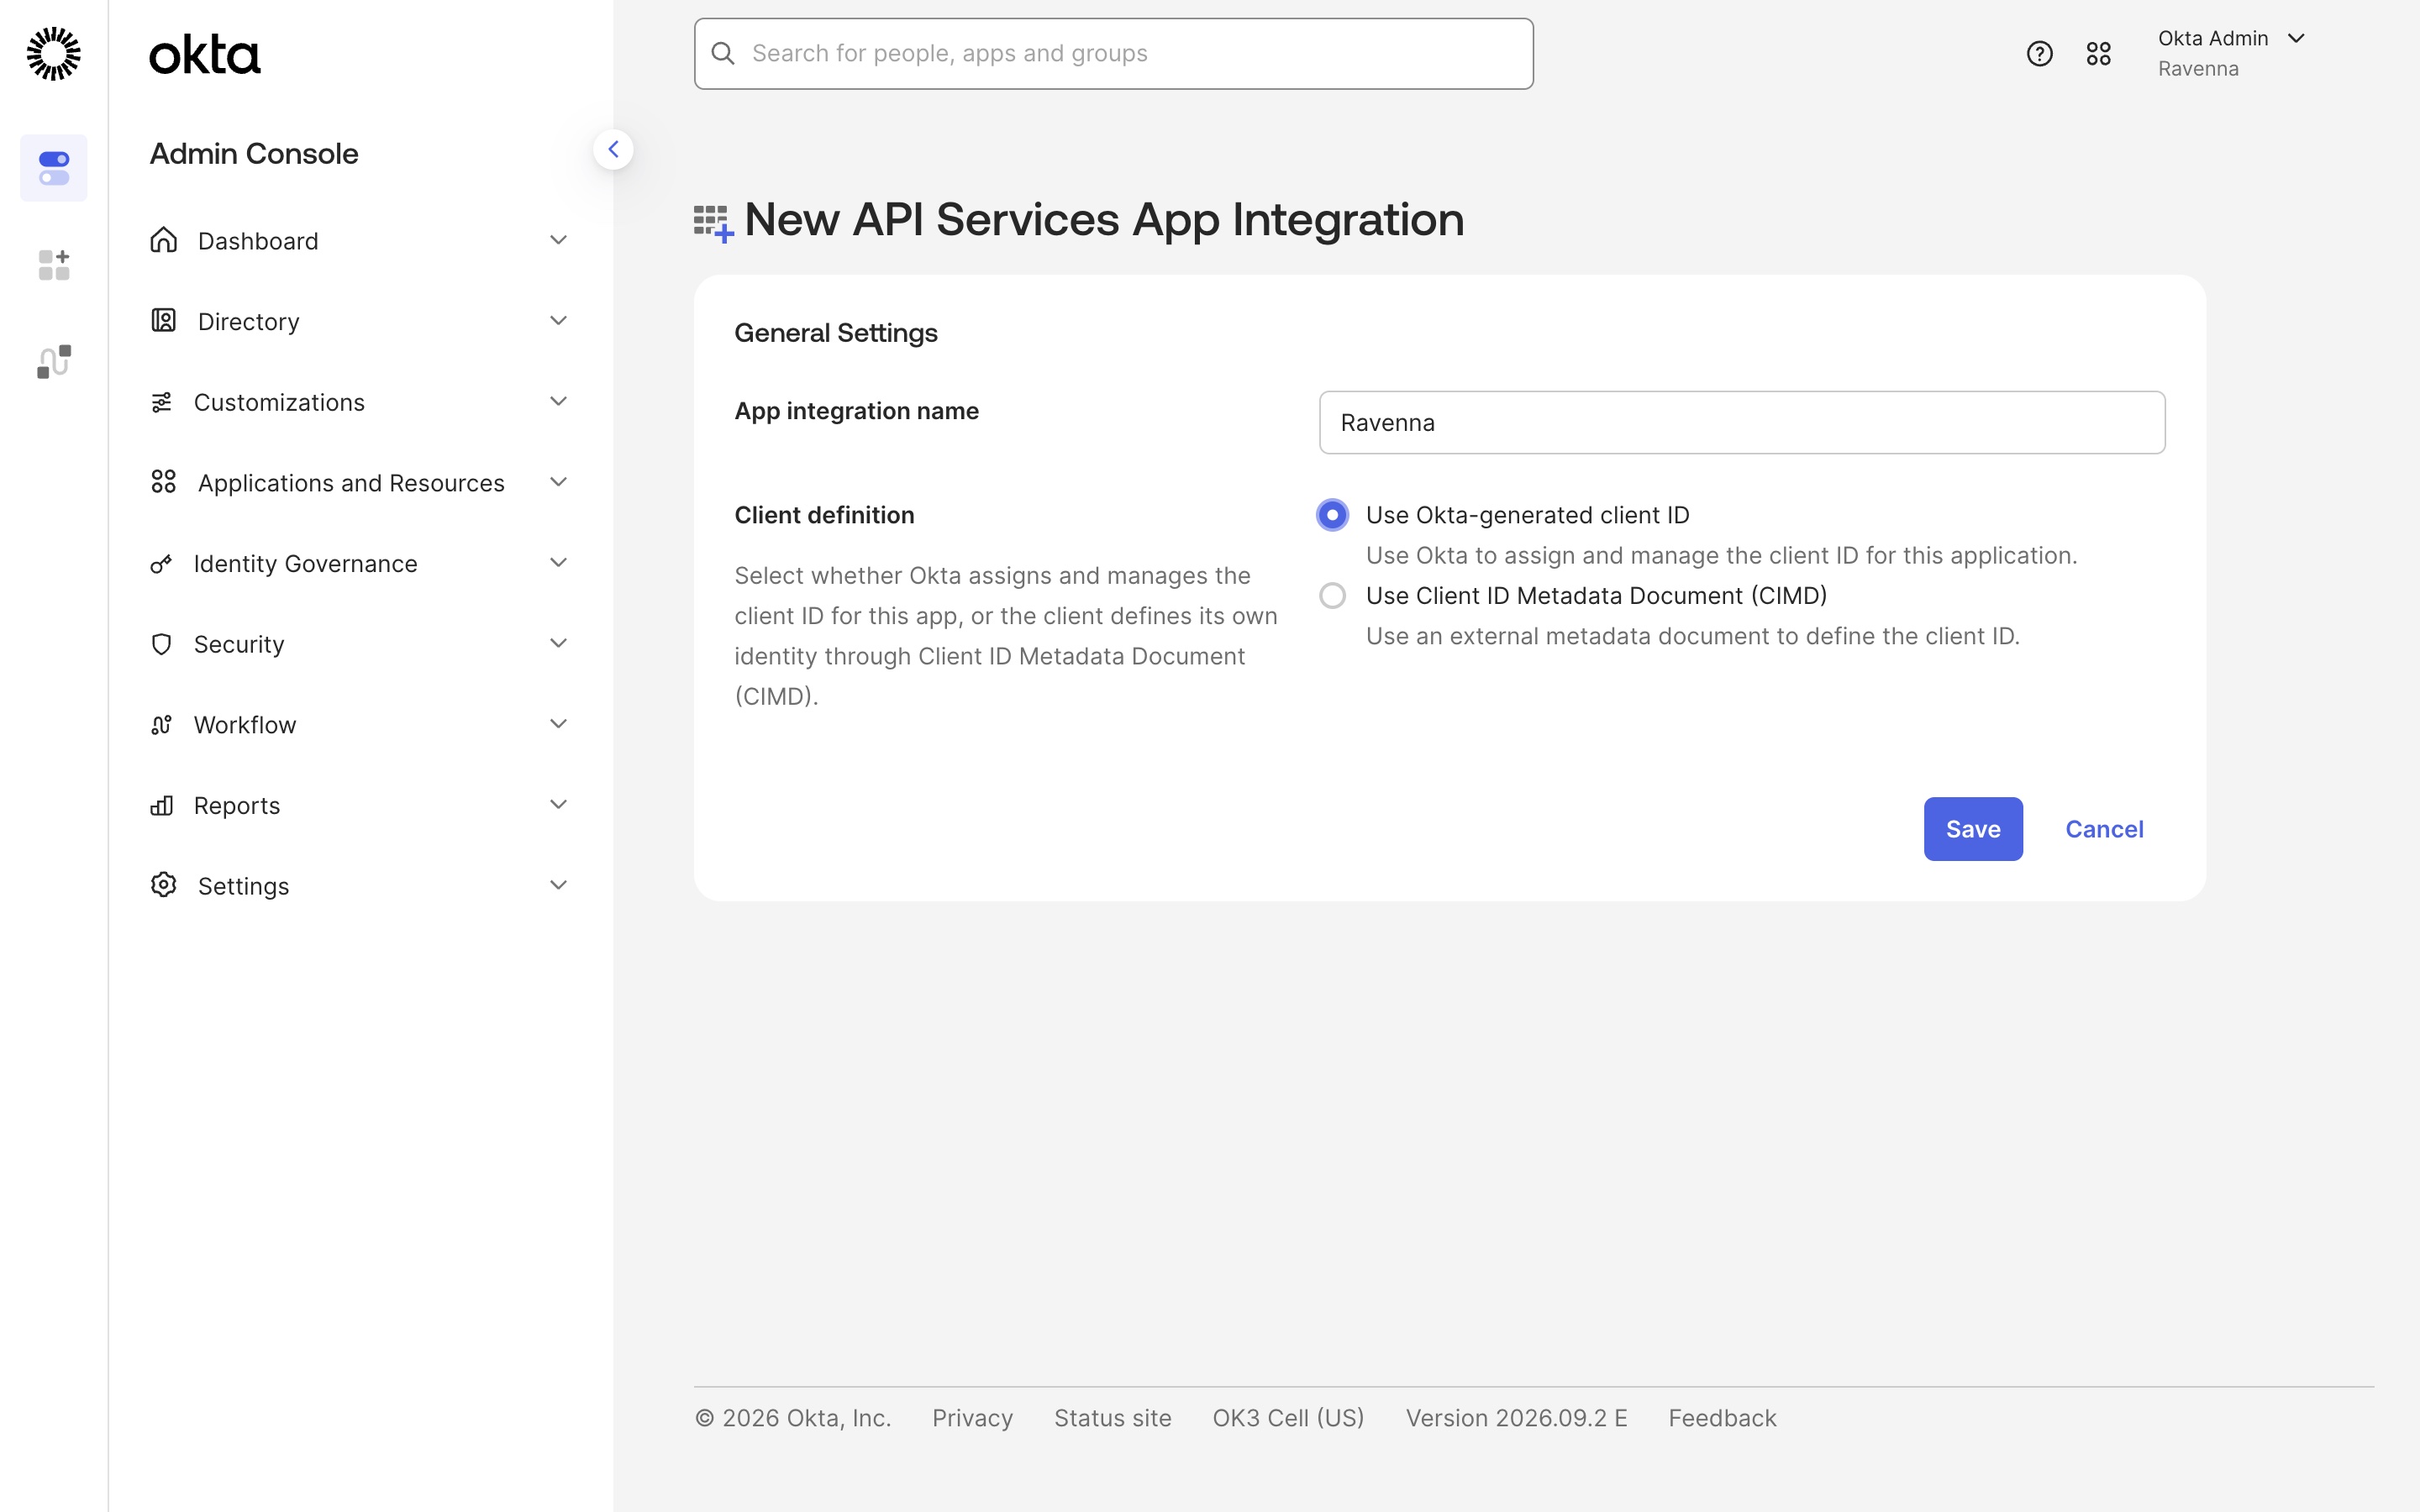Click the Customizations sliders icon
Image resolution: width=2420 pixels, height=1512 pixels.
point(161,402)
